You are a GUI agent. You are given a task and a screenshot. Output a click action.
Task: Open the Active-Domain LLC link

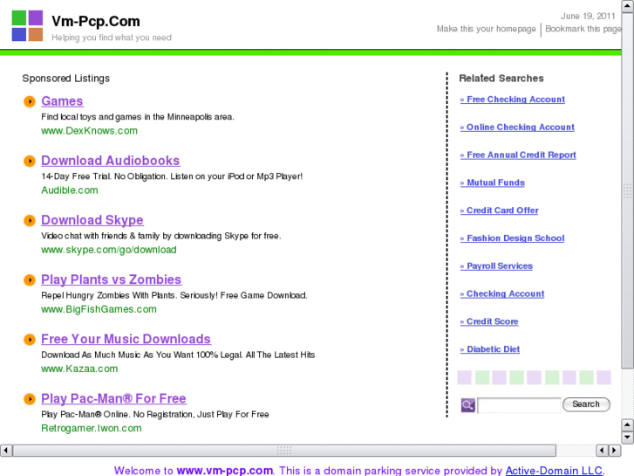[555, 471]
